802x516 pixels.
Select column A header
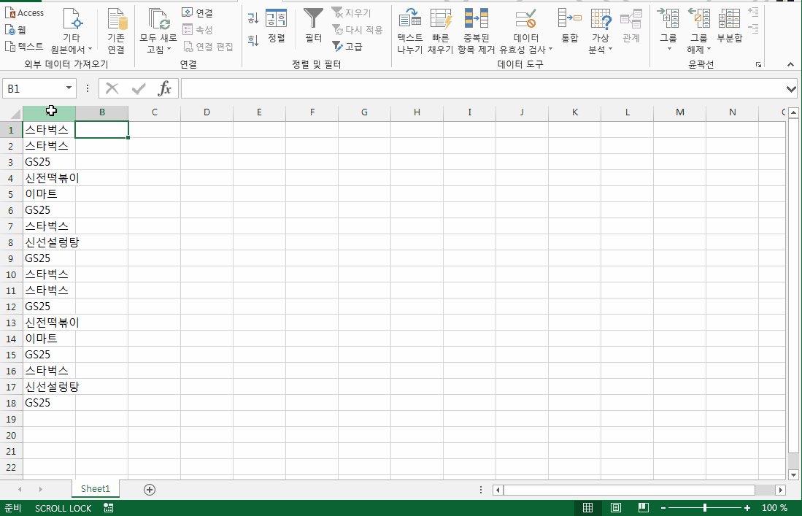pos(49,112)
